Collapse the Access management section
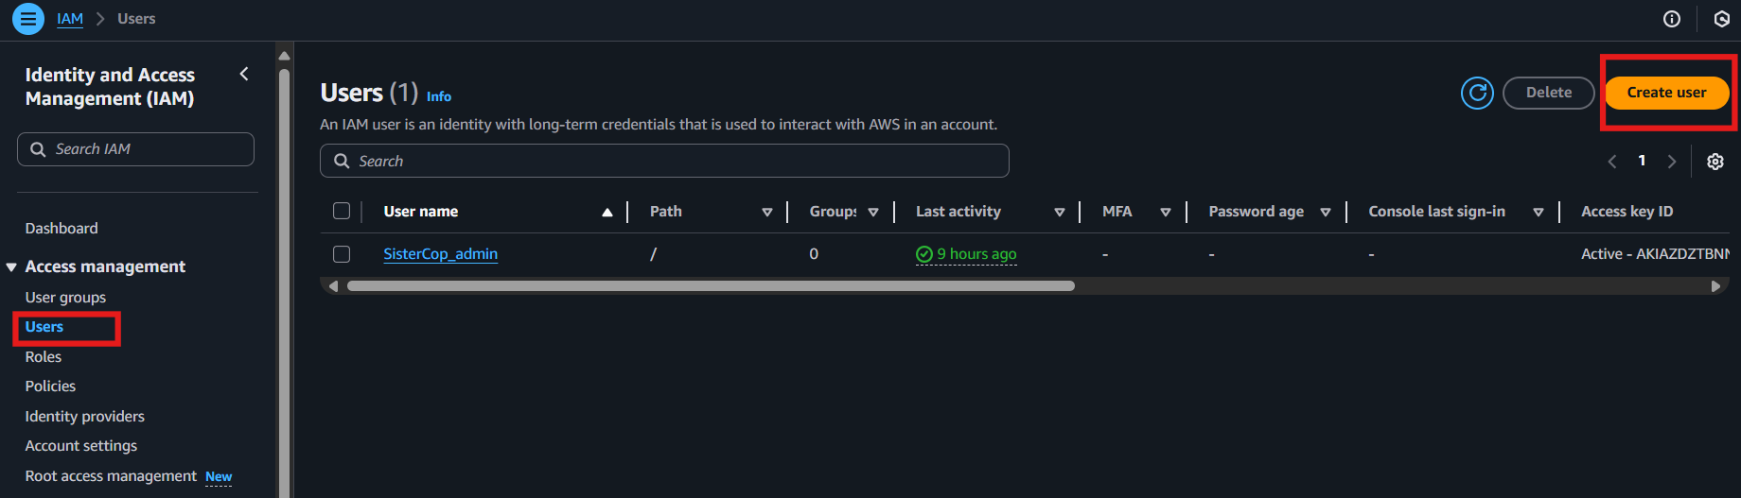The image size is (1741, 498). pyautogui.click(x=11, y=267)
